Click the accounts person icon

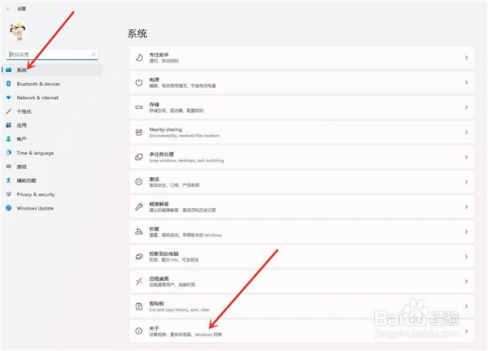pyautogui.click(x=9, y=139)
